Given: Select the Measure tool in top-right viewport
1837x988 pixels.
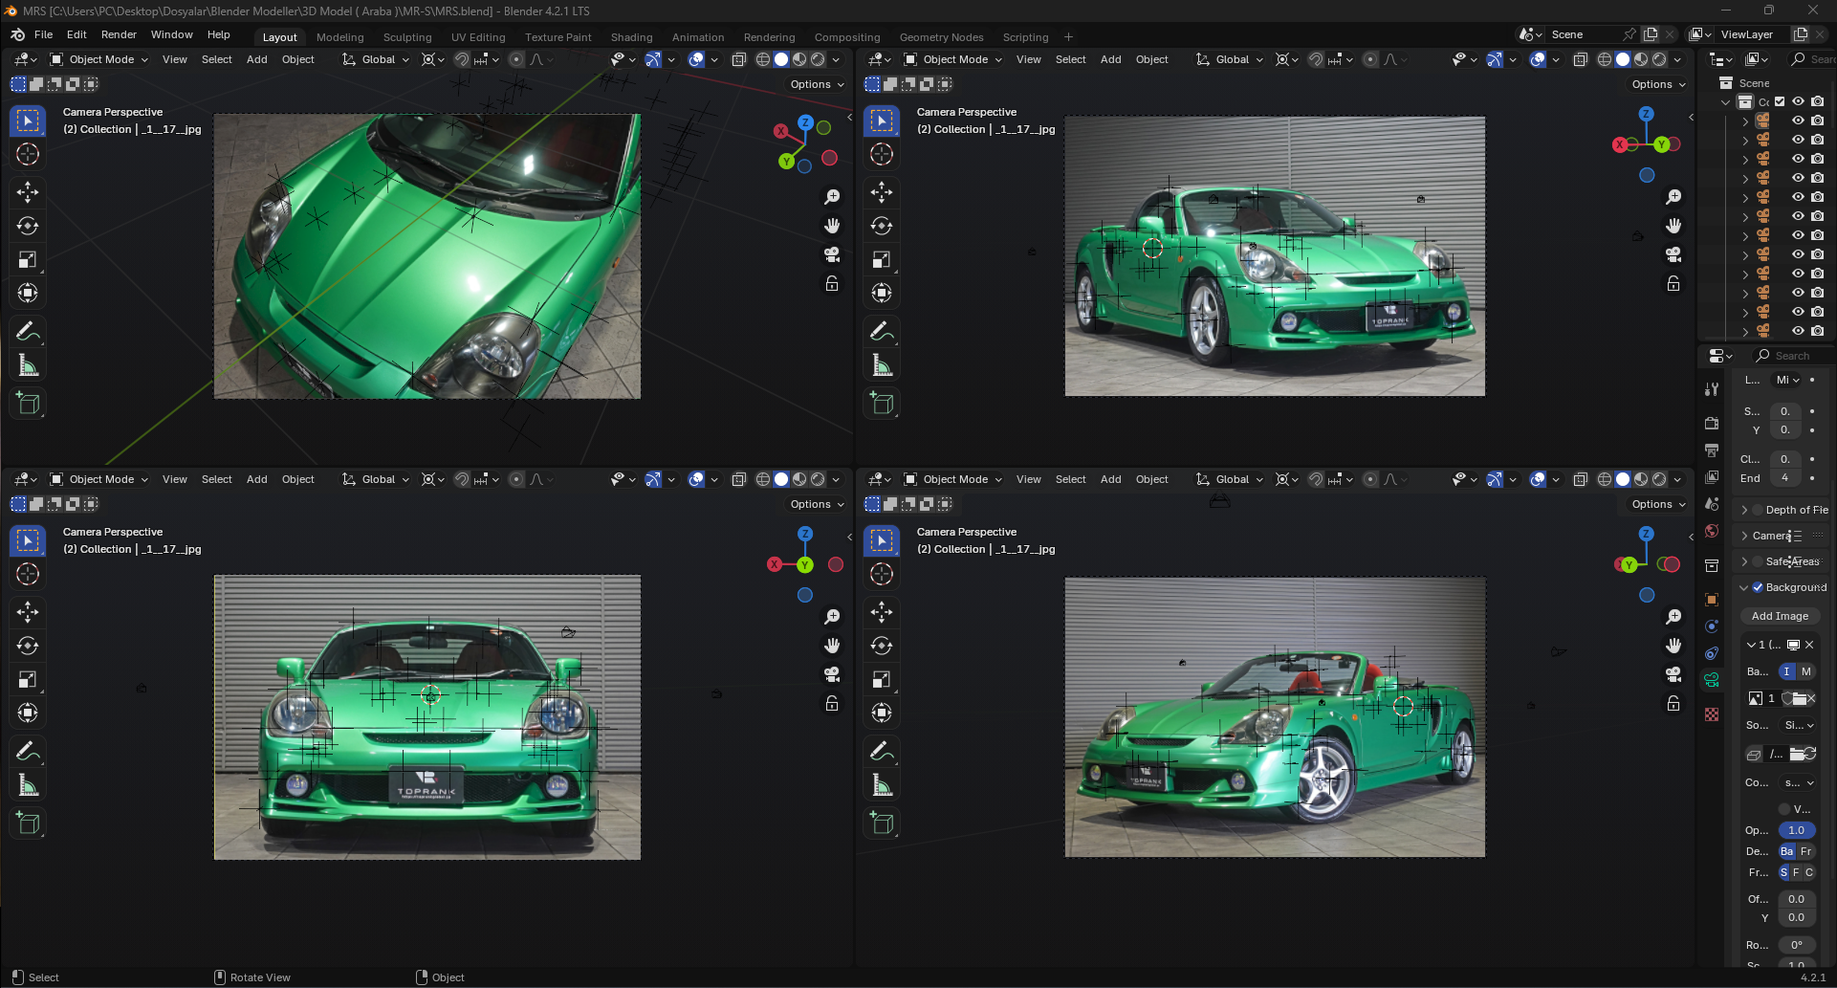Looking at the screenshot, I should [x=882, y=365].
